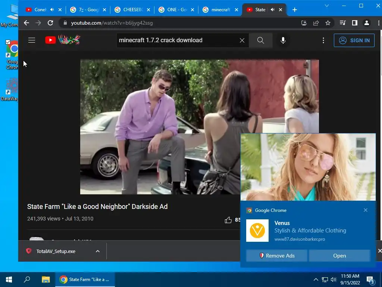Click the Venus notification ad image

point(308,167)
